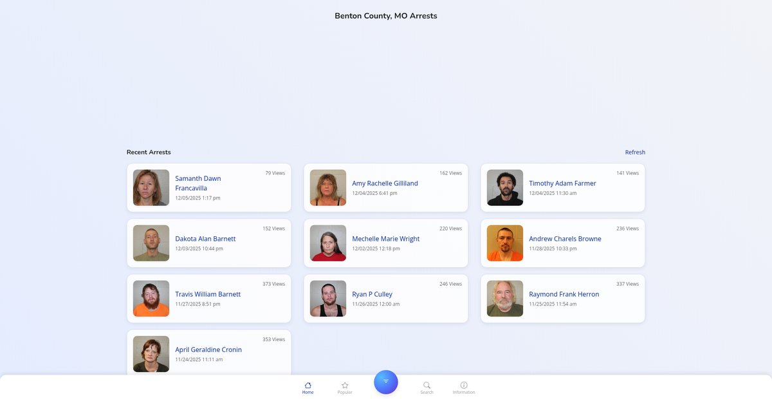
Task: Click the '220 Views' count
Action: coord(451,228)
